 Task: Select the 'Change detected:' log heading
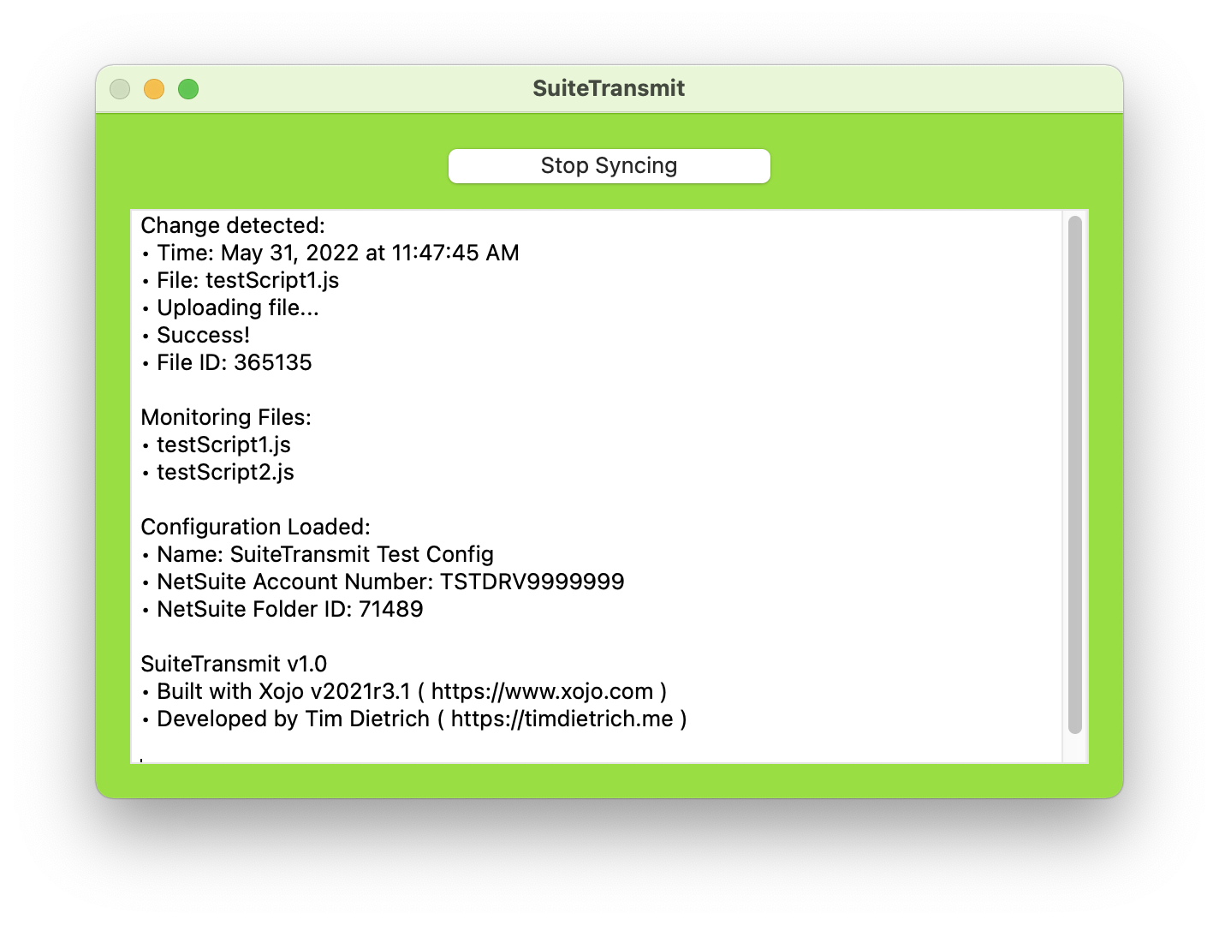[x=233, y=225]
